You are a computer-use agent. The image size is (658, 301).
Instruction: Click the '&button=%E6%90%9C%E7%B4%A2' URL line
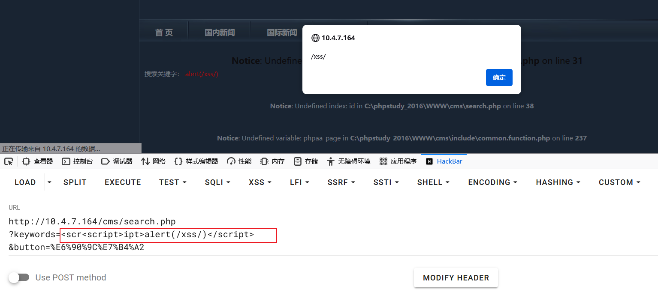point(76,247)
